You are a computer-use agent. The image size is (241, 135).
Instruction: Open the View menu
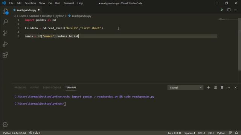[x=42, y=3]
